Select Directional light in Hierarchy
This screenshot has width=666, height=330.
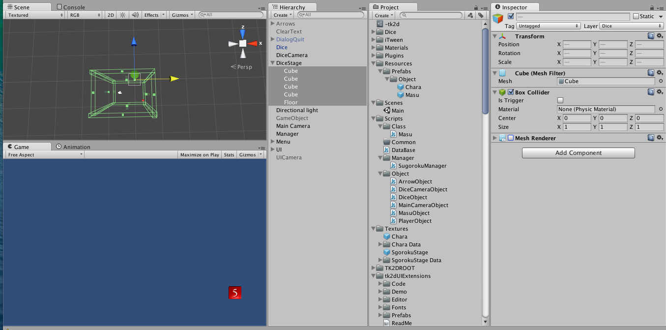coord(297,110)
